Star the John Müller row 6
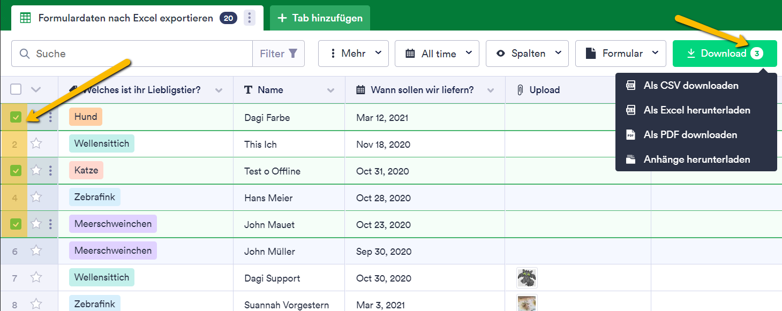The height and width of the screenshot is (311, 782). tap(36, 251)
